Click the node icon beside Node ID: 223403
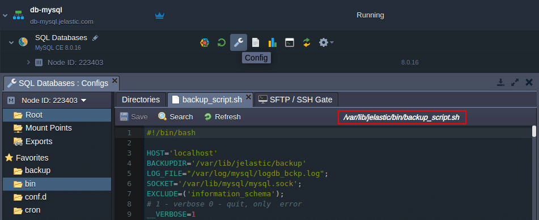 tap(39, 62)
